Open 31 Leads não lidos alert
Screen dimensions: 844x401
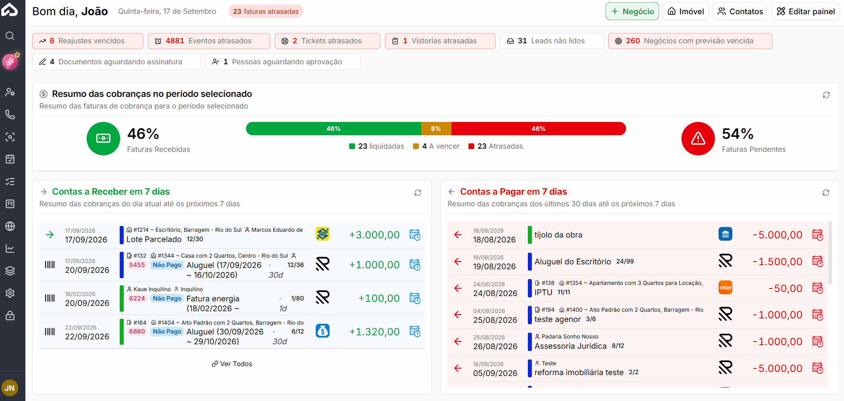click(x=552, y=41)
